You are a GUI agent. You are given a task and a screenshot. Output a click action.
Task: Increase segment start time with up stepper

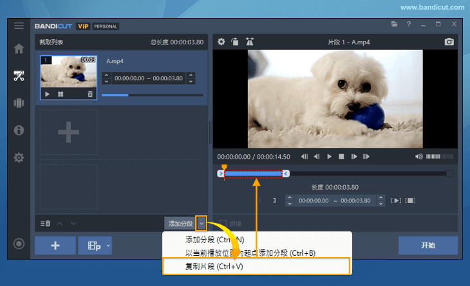coord(106,75)
